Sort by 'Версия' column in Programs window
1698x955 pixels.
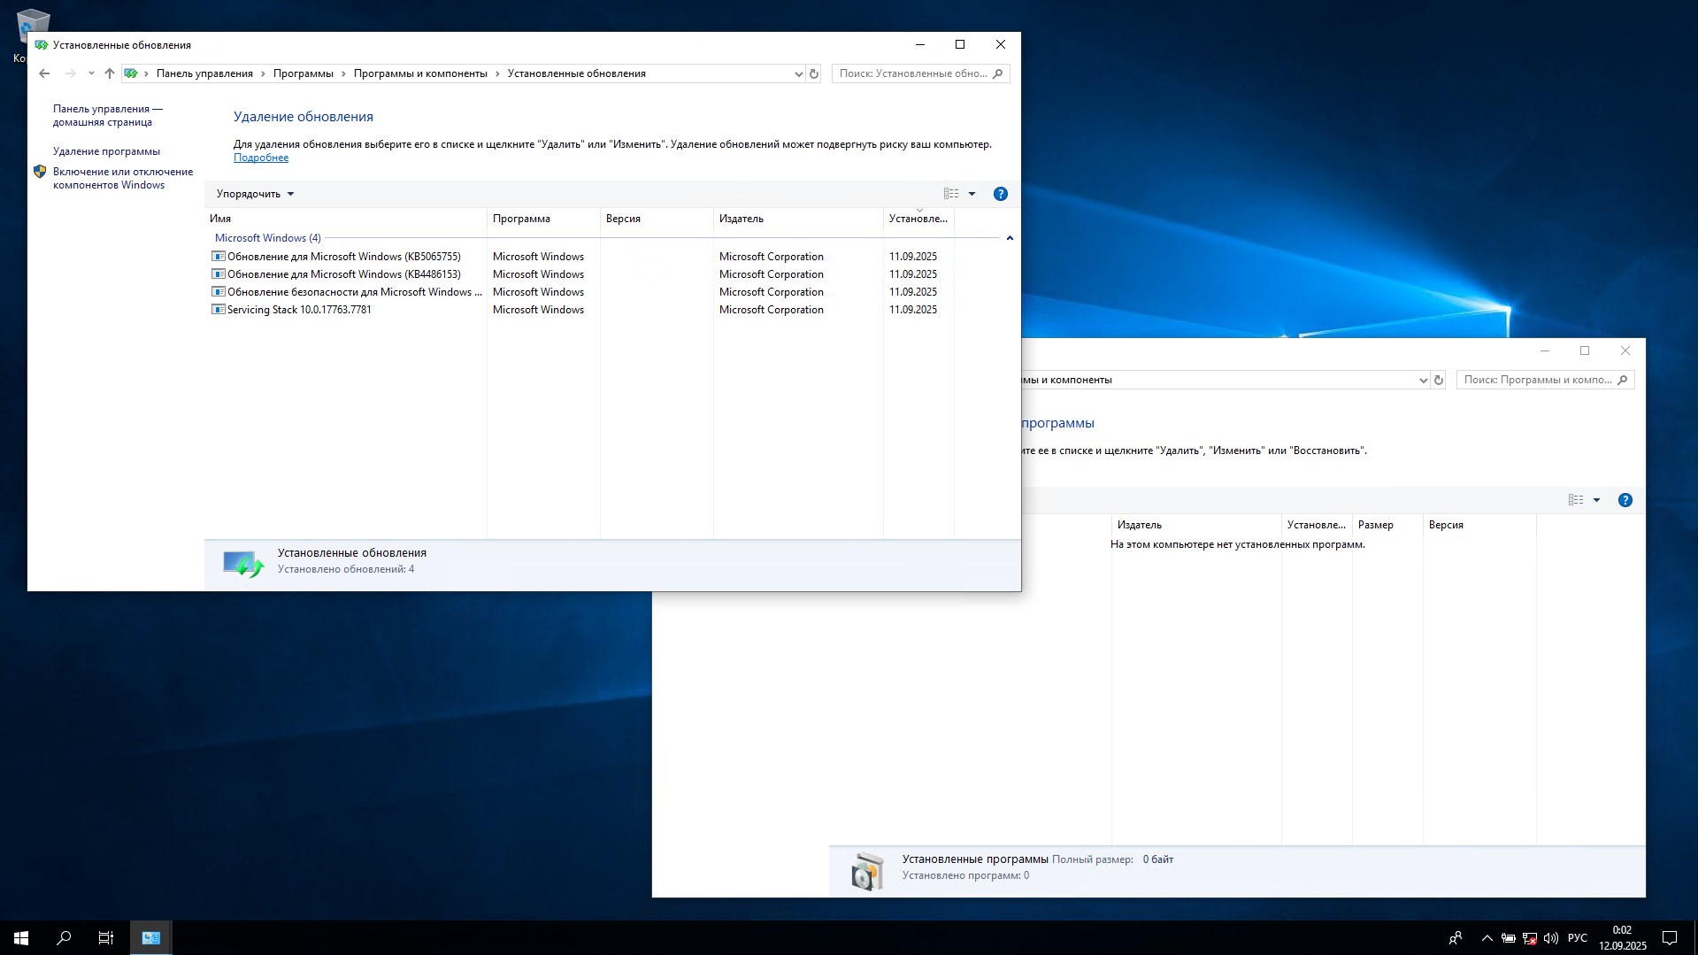click(1479, 525)
